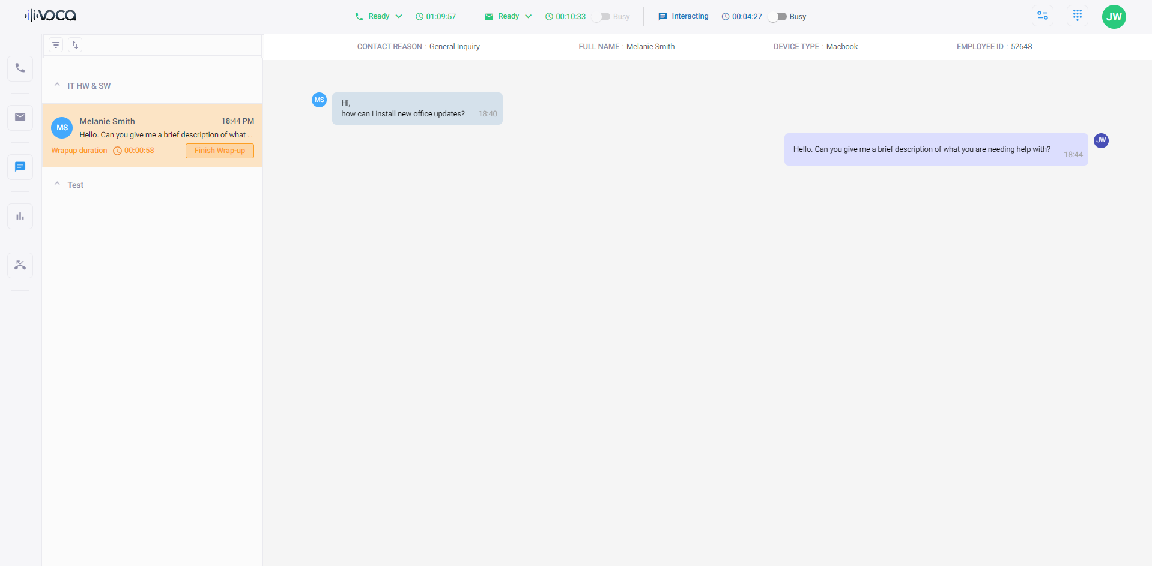Open the JW user profile avatar
Viewport: 1152px width, 566px height.
coord(1114,17)
